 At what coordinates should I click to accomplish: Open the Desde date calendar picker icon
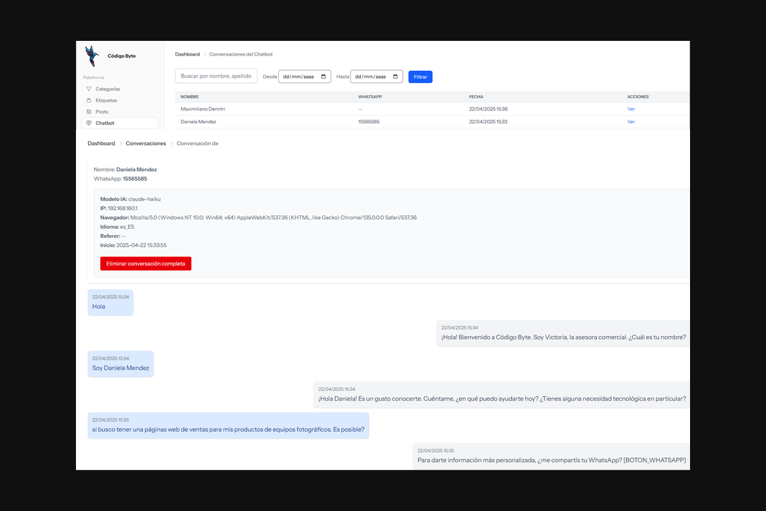tap(324, 77)
